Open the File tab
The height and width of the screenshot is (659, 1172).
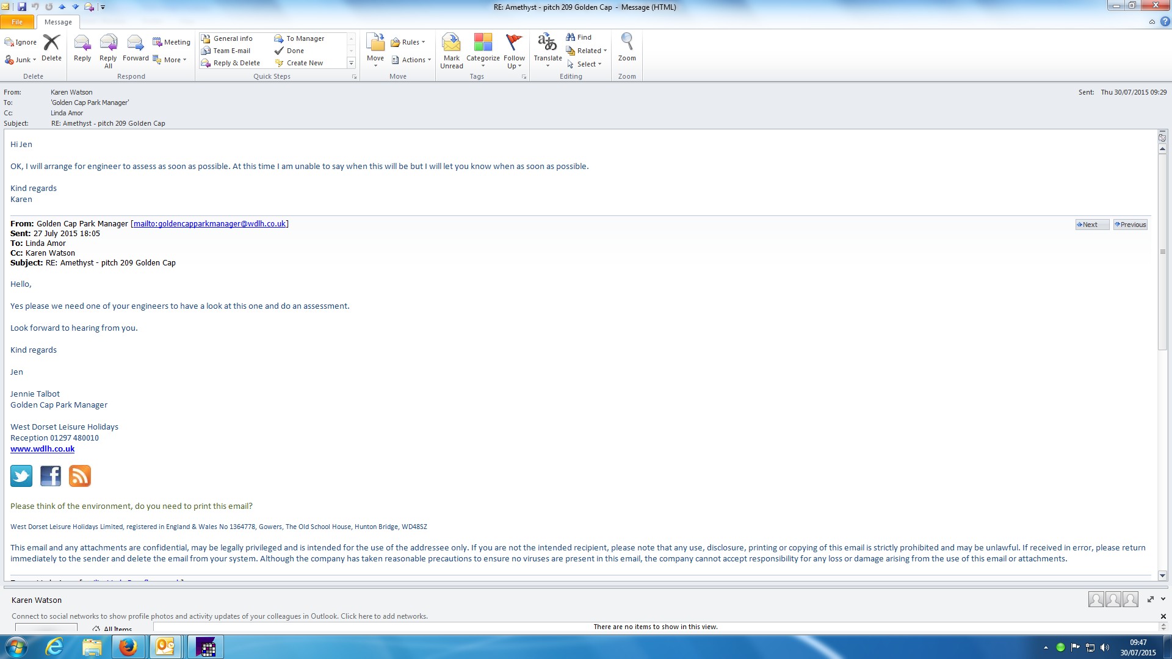[17, 22]
